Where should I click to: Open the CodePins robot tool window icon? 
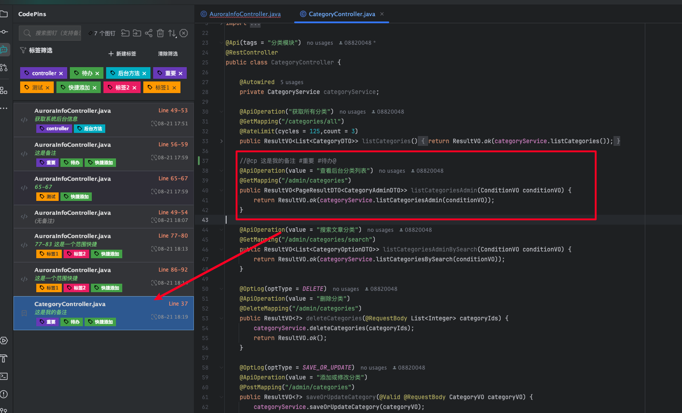pos(4,49)
